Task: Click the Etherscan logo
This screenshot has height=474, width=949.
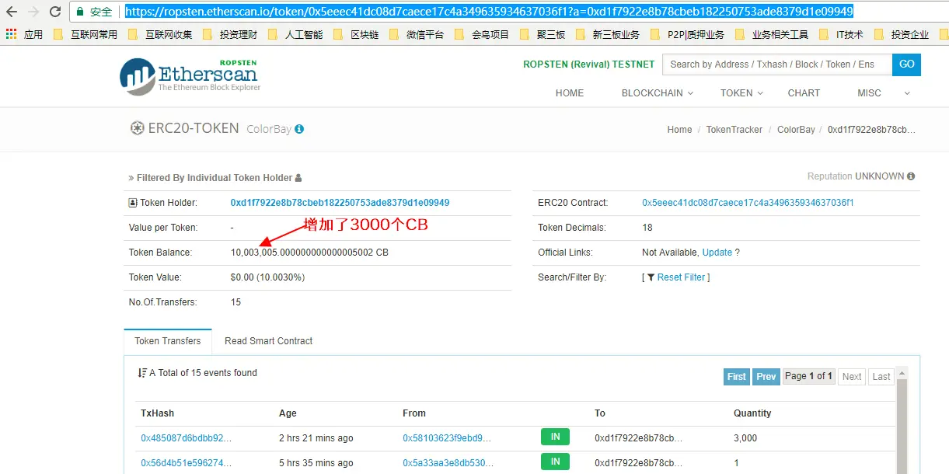Action: 190,76
